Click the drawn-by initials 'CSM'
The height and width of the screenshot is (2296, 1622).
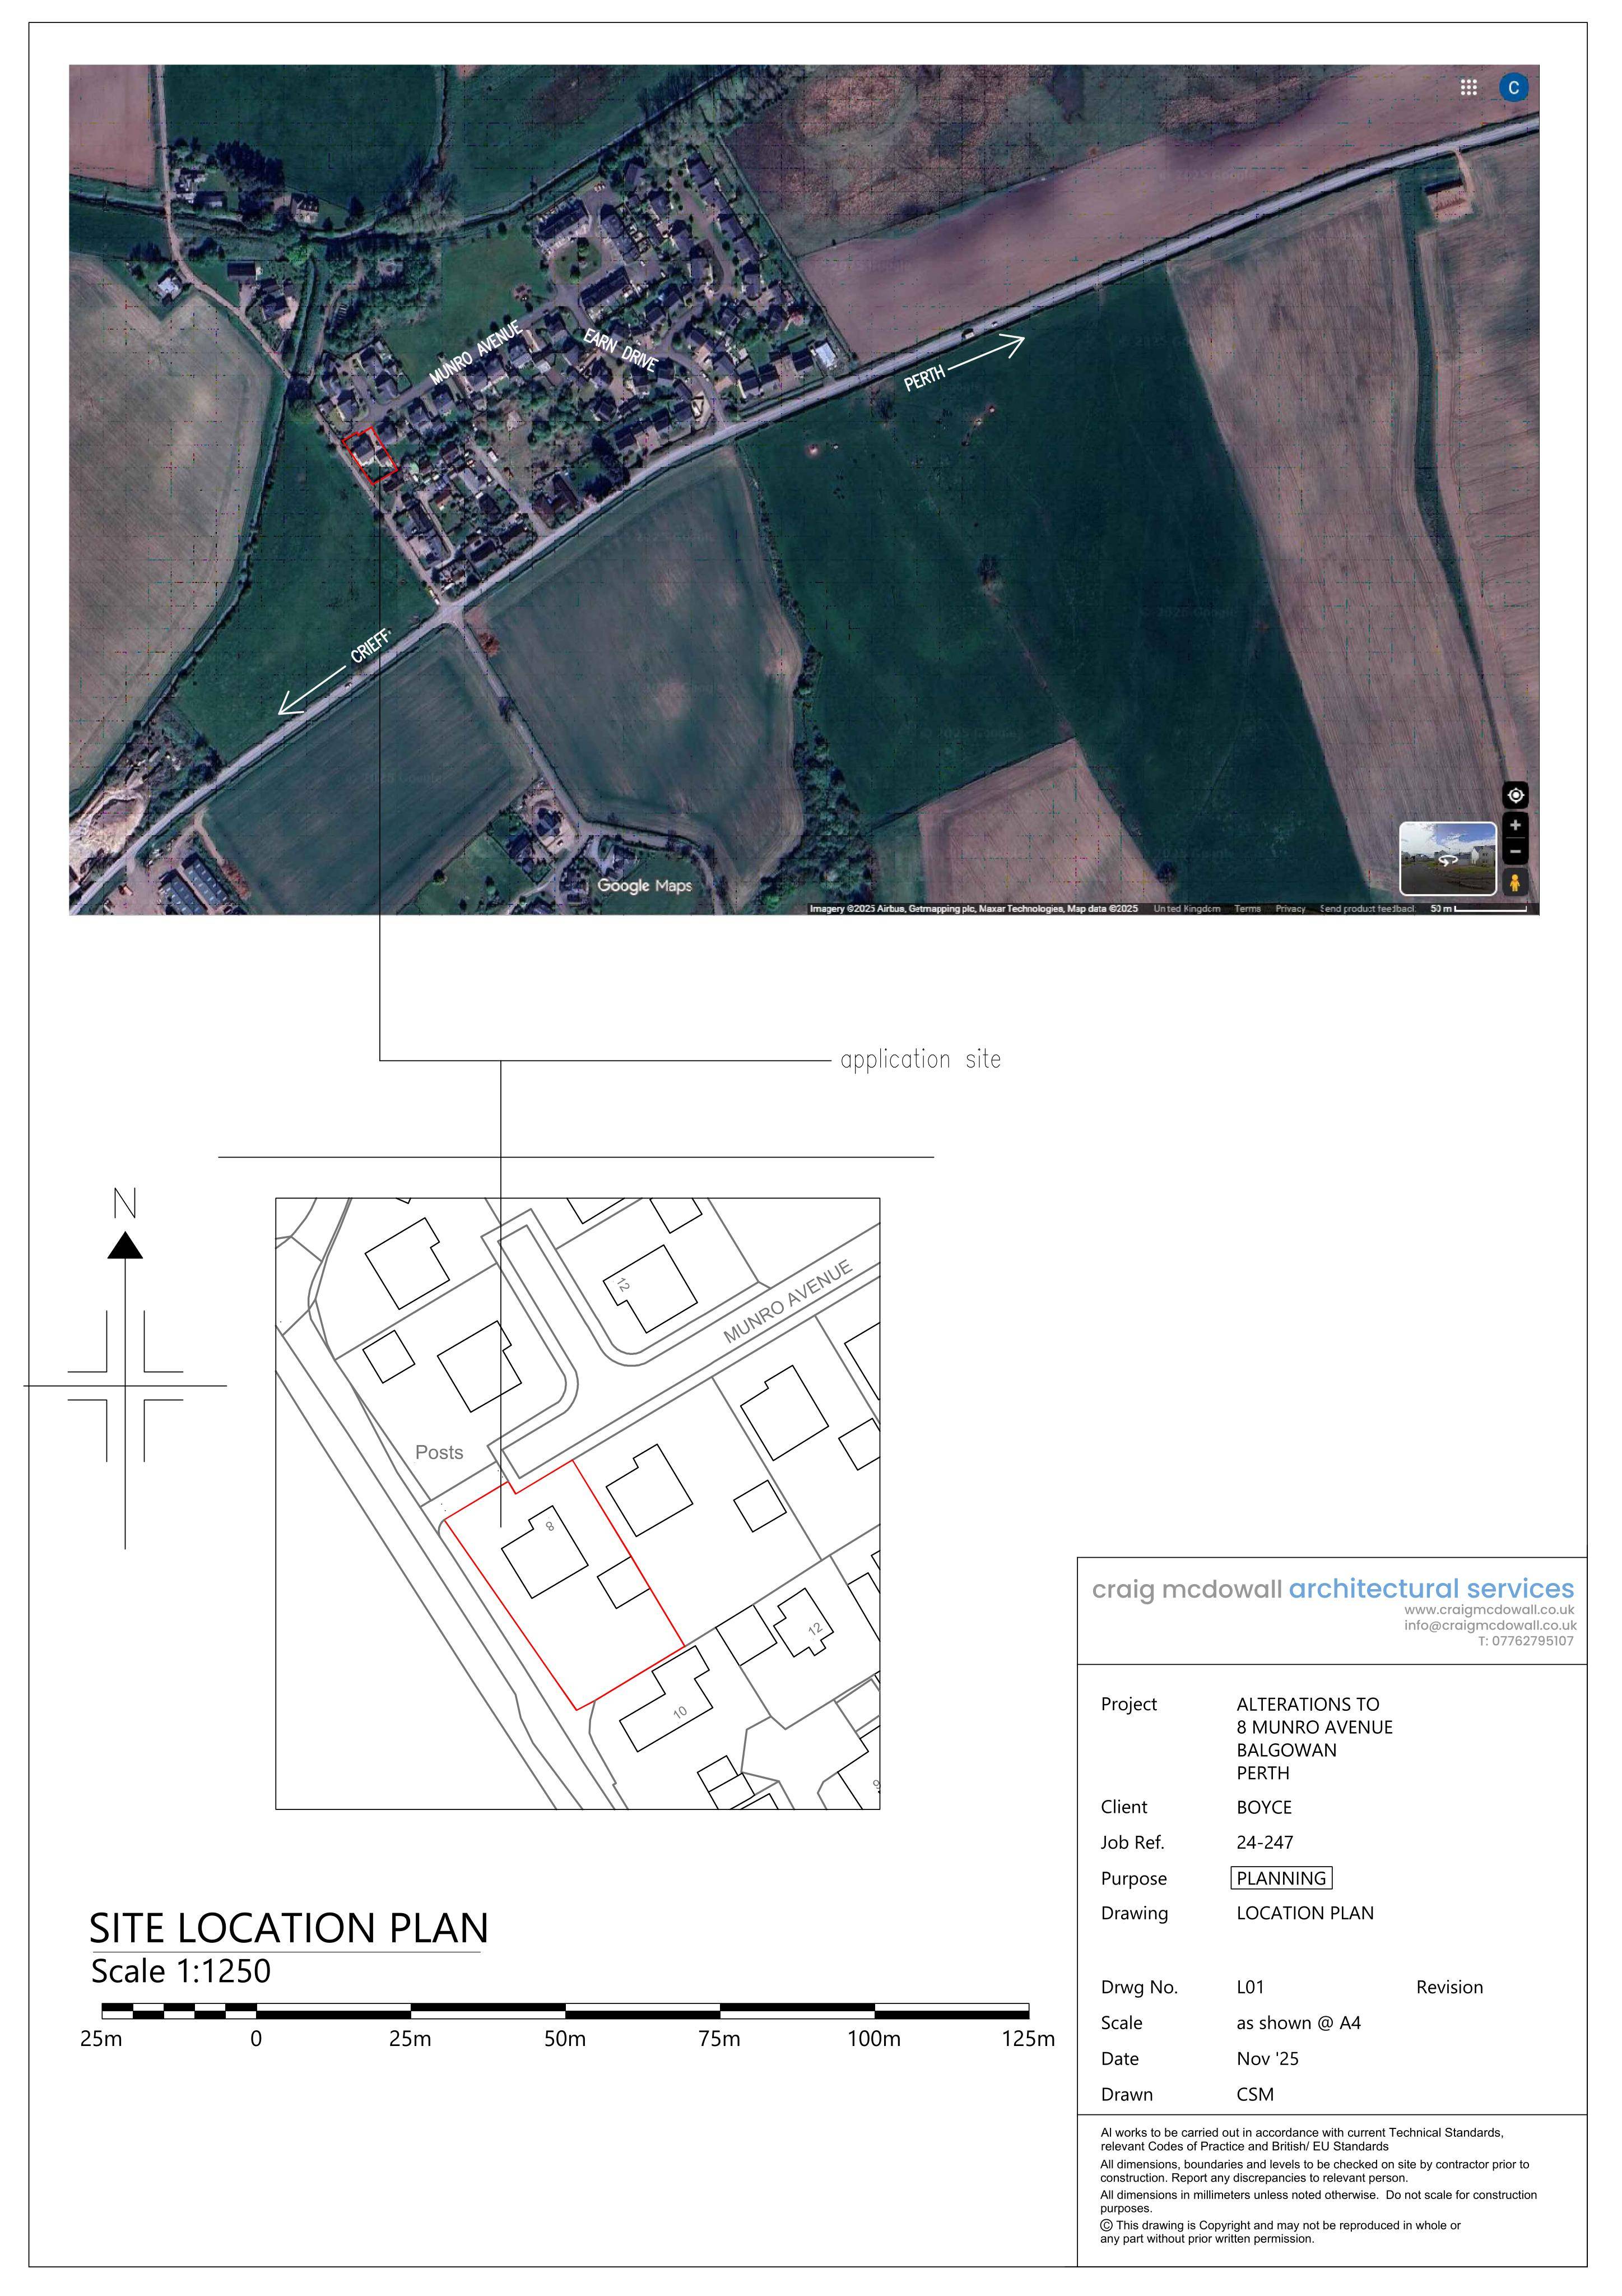pos(1255,2094)
